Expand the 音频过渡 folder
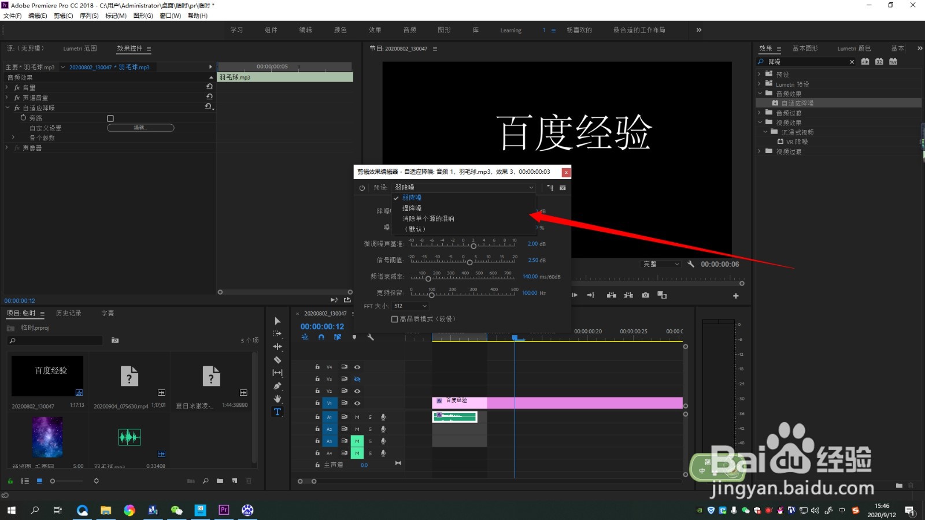 [x=760, y=113]
